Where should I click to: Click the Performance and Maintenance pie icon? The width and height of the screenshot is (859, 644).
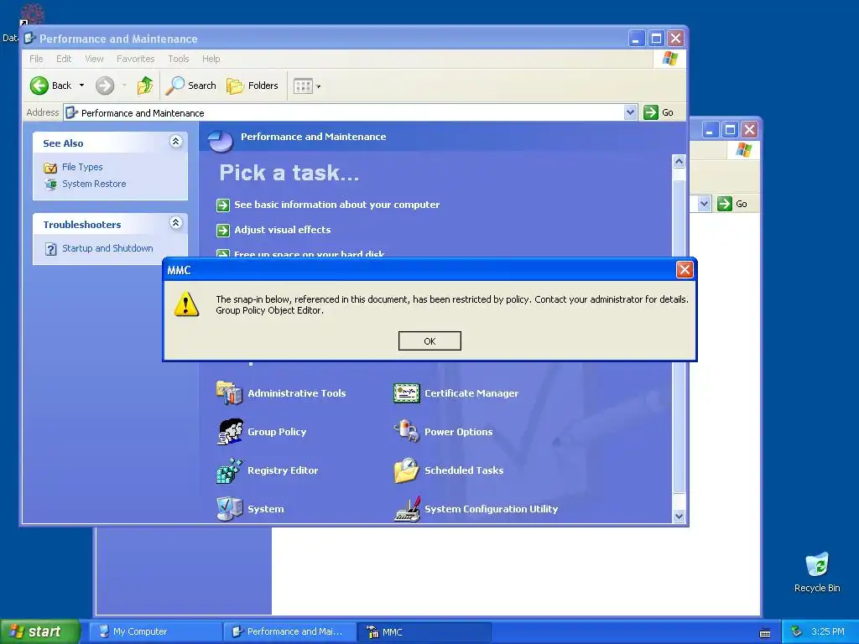pos(221,140)
